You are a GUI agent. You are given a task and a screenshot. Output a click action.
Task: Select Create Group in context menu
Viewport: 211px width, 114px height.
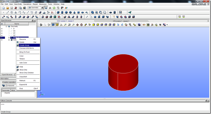click(24, 45)
